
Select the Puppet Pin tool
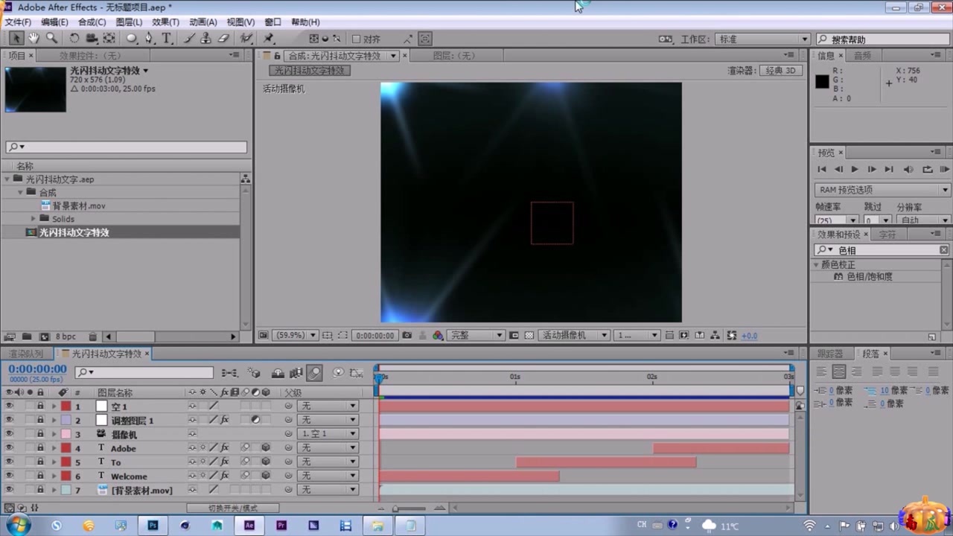(x=269, y=39)
